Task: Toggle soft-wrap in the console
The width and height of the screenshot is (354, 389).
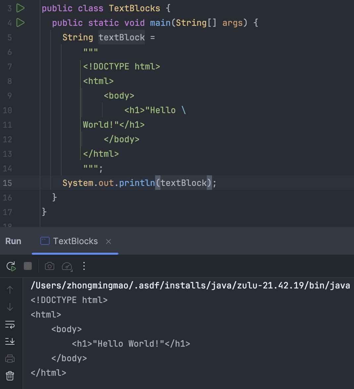Action: (x=10, y=324)
